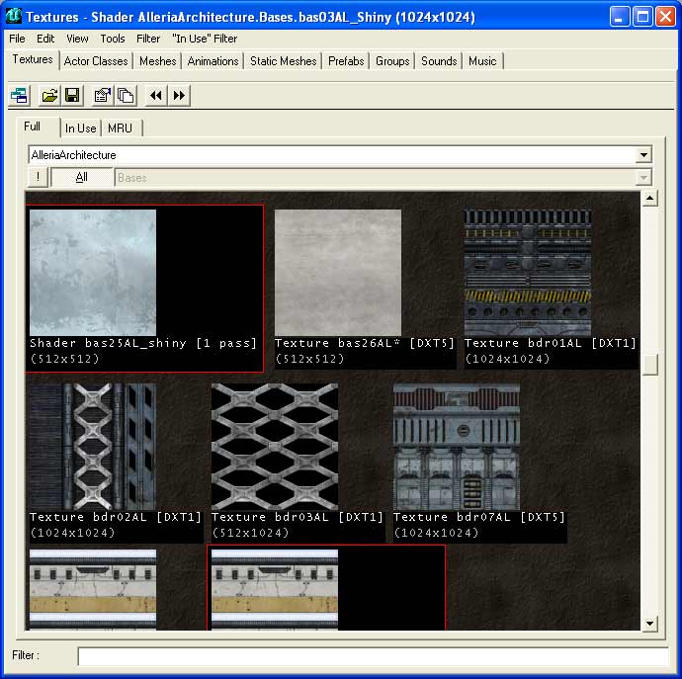Select the Textures browser tab
This screenshot has width=682, height=679.
pos(33,59)
